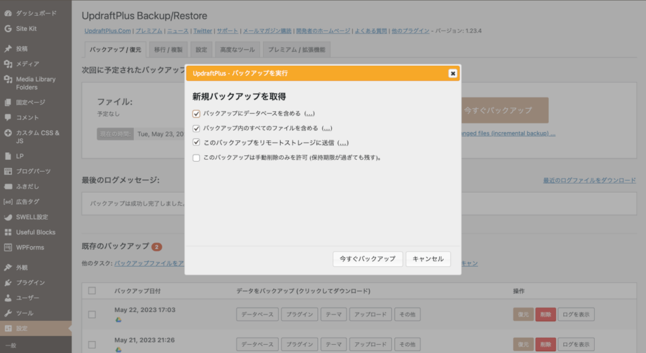Open UpdraftPlus.Com link
Viewport: 646px width, 353px height.
[107, 31]
